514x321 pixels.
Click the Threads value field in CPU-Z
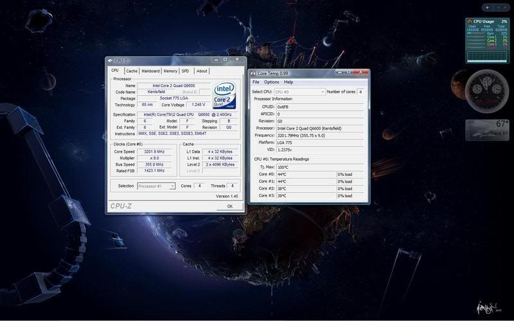232,186
